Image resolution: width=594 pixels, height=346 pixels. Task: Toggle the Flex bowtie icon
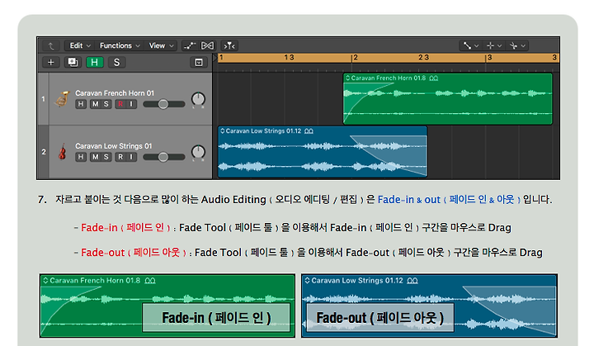pyautogui.click(x=207, y=45)
